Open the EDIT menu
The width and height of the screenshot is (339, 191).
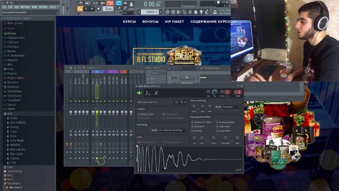click(11, 7)
